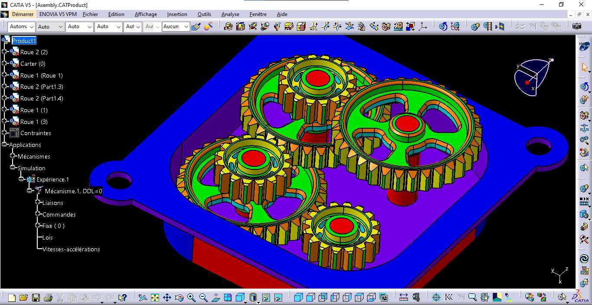Select Lois in the tree

[48, 237]
